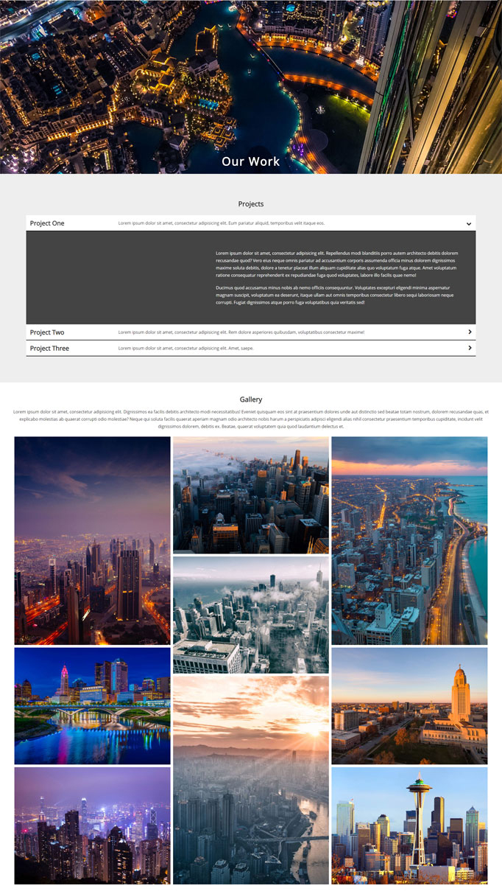Select the black-and-white city with clouds photo

[251, 615]
